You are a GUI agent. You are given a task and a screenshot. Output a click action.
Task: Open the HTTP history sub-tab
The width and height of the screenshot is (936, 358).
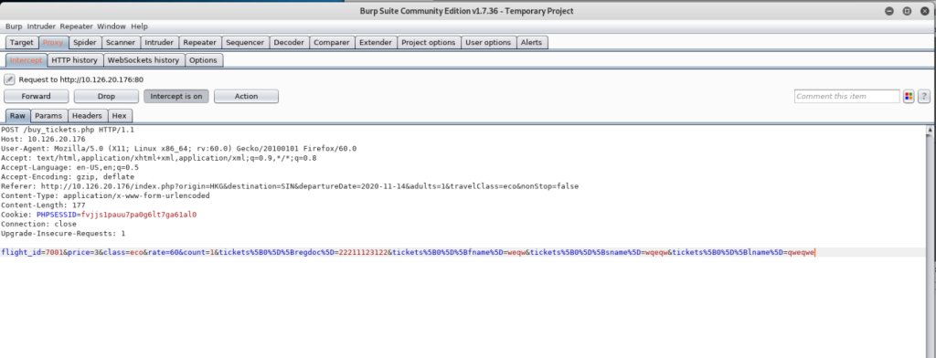coord(75,60)
